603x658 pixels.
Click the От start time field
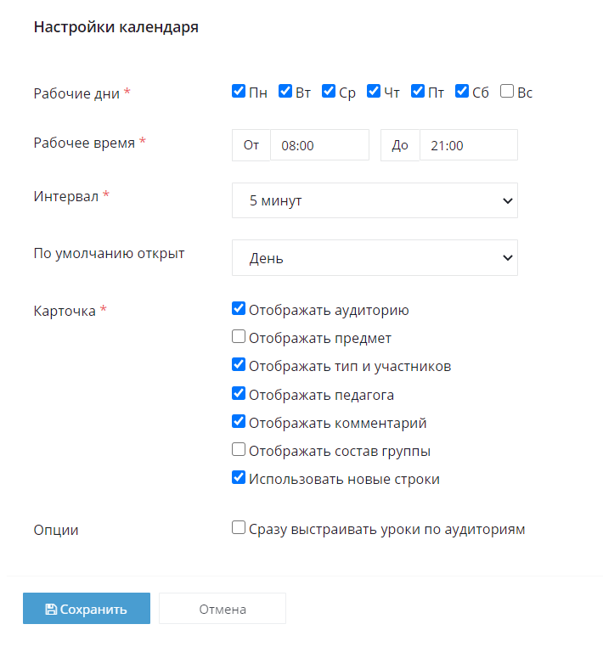point(319,145)
